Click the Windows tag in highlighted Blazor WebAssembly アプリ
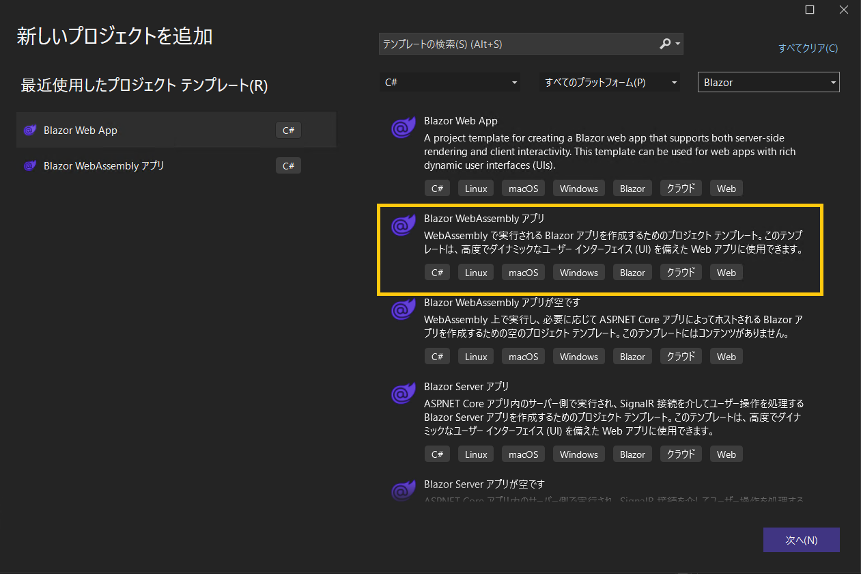Image resolution: width=861 pixels, height=574 pixels. [579, 273]
